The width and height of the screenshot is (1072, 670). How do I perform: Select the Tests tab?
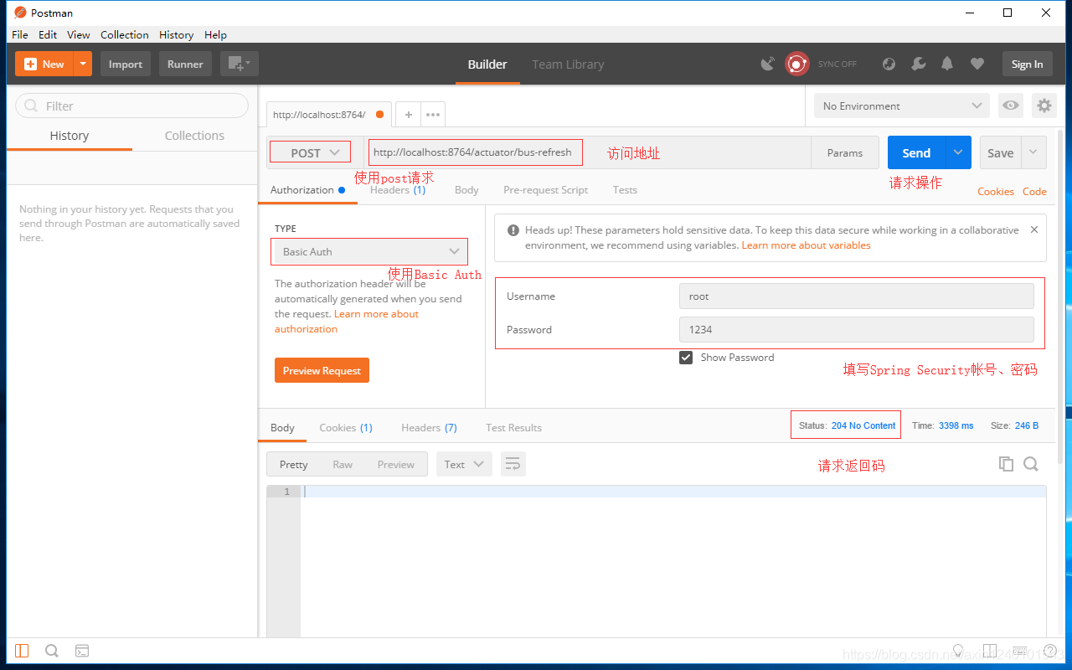[625, 190]
